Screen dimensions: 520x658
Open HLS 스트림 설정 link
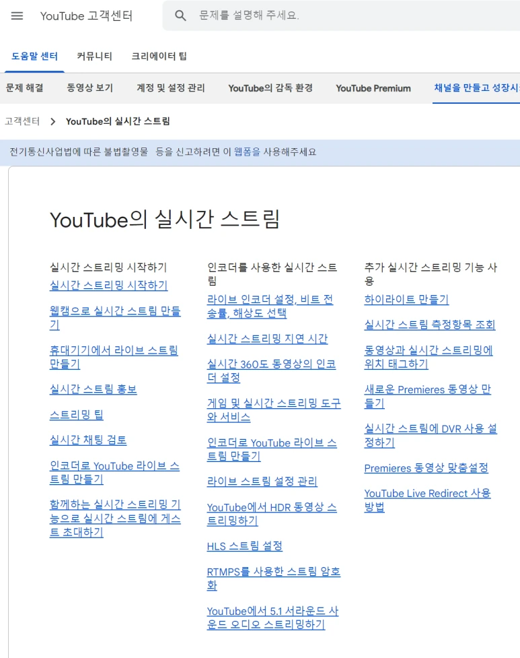[244, 546]
